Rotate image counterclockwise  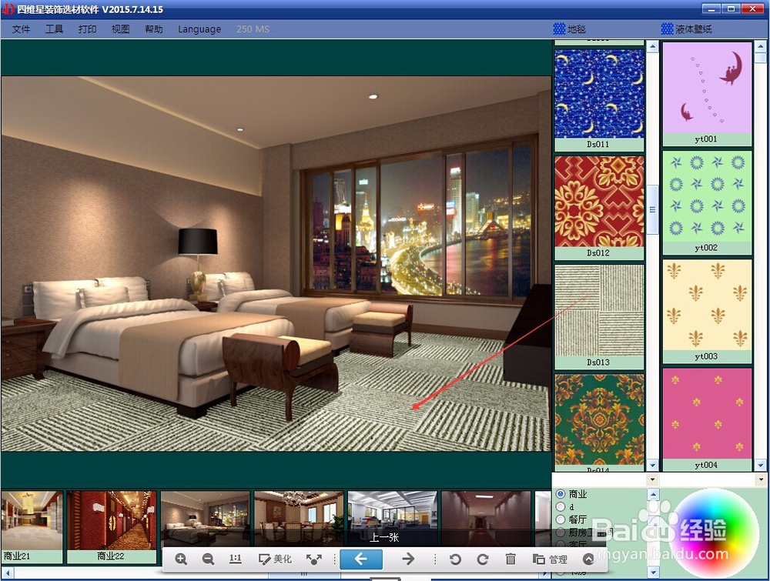455,559
